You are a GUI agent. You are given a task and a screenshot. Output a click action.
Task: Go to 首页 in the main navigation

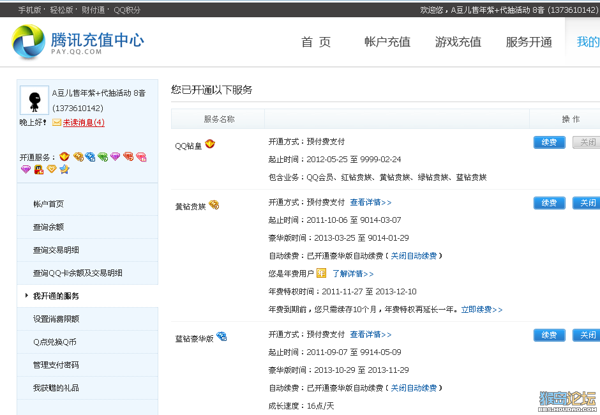pos(316,41)
